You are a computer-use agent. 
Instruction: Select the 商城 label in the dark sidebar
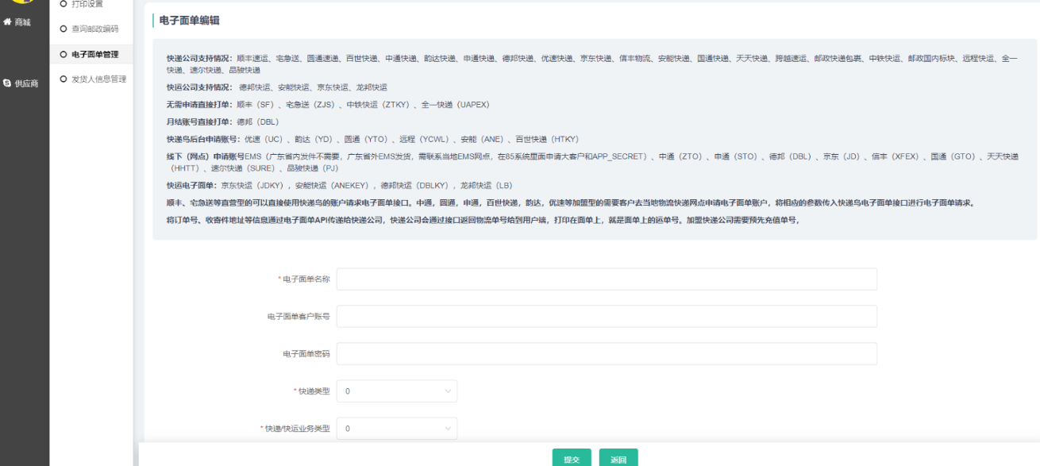pyautogui.click(x=23, y=22)
